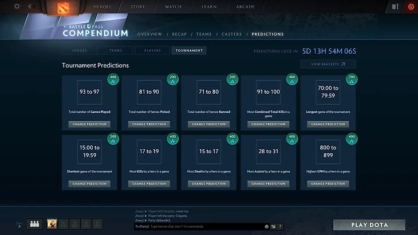Click the 400 points badge on Combined Total Kills
The image size is (418, 235).
292,79
